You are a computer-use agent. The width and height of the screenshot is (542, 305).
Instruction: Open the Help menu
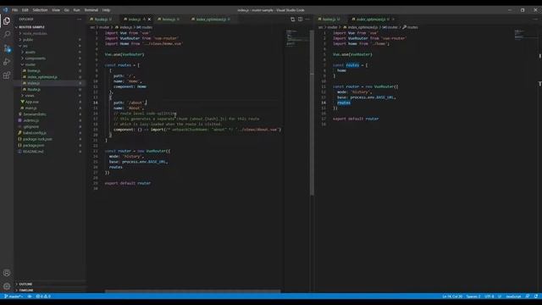107,10
